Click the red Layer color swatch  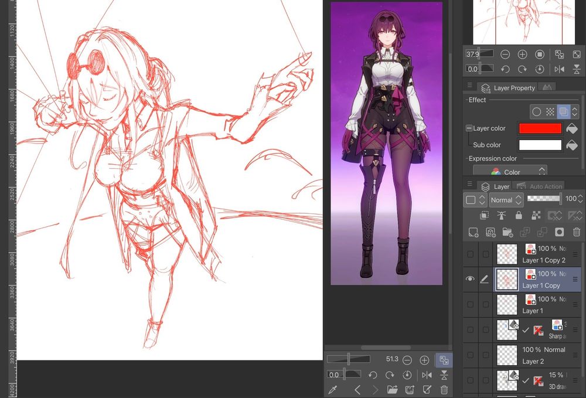pyautogui.click(x=540, y=128)
